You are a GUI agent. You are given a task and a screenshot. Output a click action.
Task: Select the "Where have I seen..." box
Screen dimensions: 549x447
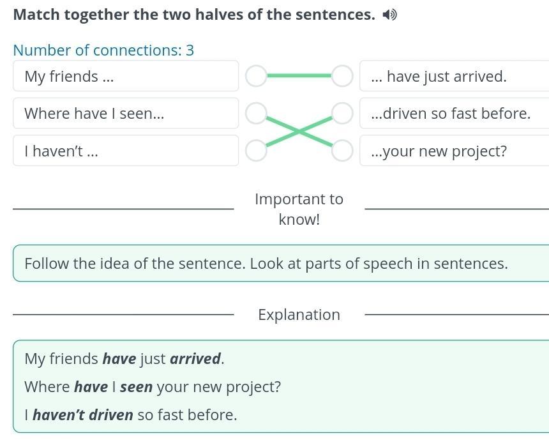(x=126, y=114)
